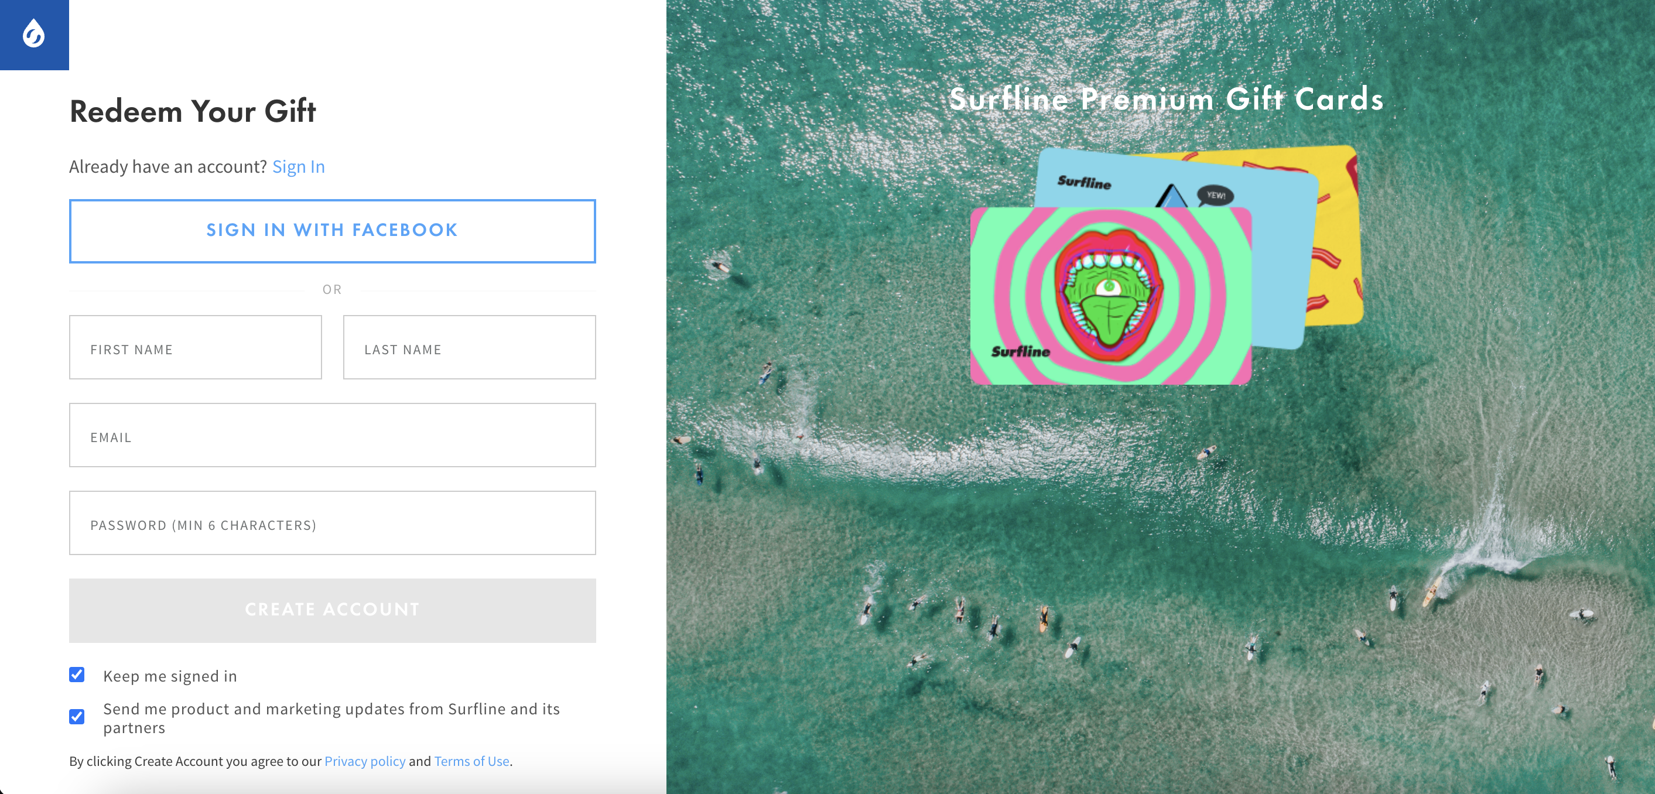Image resolution: width=1655 pixels, height=794 pixels.
Task: Click Sign In With Facebook button
Action: (x=332, y=231)
